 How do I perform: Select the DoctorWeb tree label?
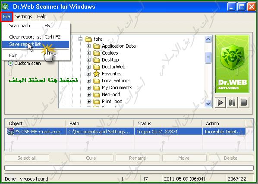(x=113, y=67)
